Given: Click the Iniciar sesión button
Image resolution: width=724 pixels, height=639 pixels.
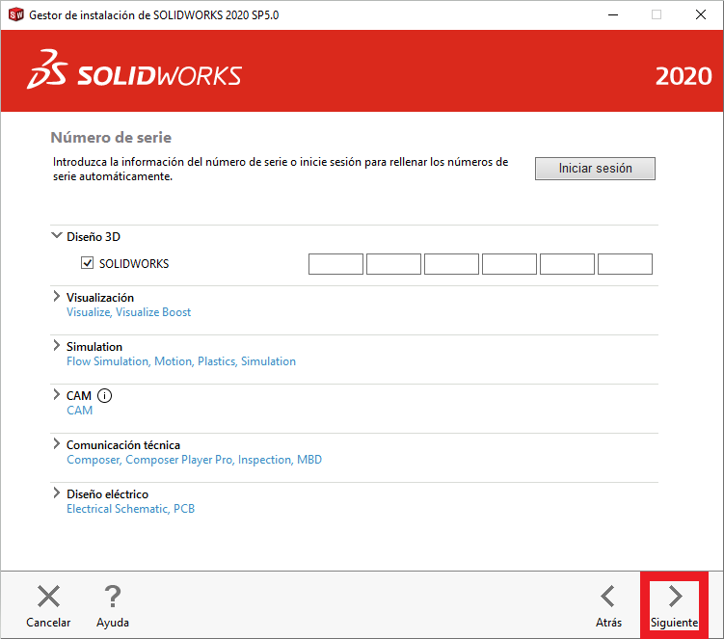Looking at the screenshot, I should 595,169.
